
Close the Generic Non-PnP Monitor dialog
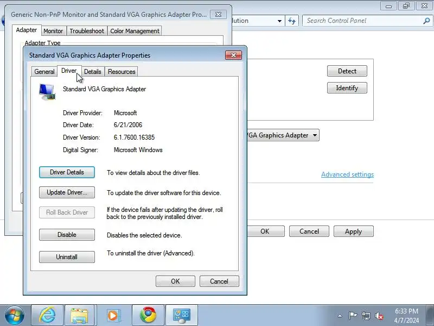[x=218, y=15]
